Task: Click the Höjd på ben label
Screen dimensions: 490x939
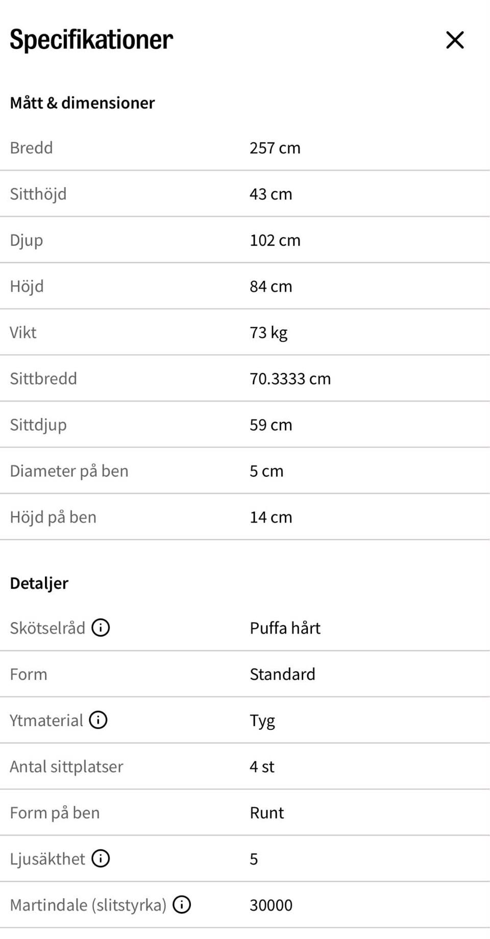Action: (53, 517)
